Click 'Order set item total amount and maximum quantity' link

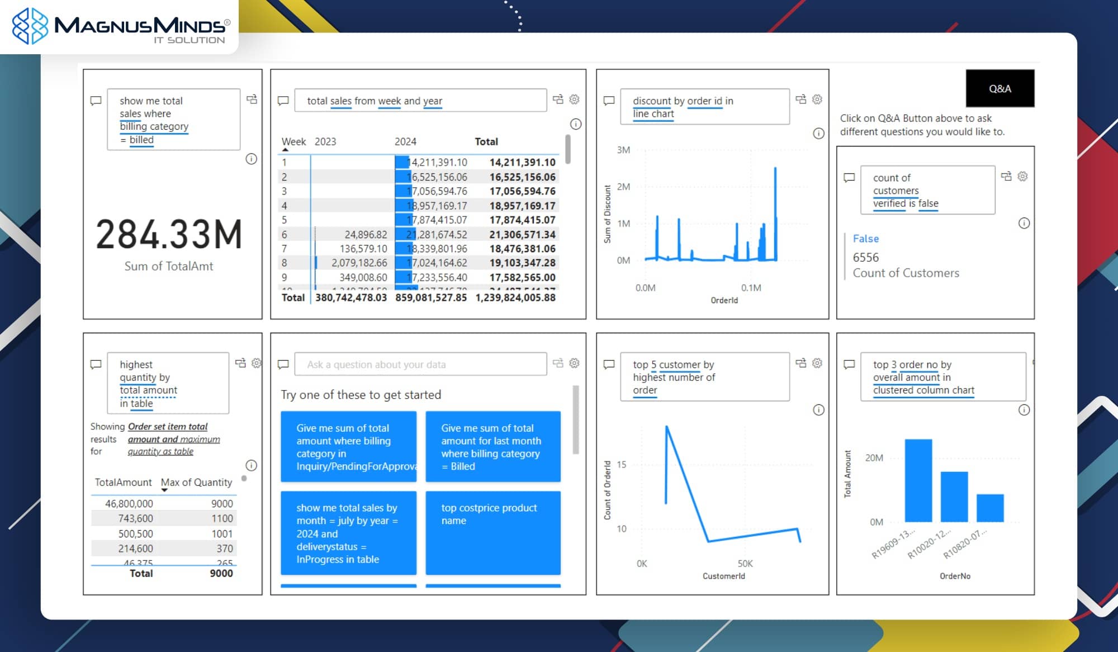point(173,439)
